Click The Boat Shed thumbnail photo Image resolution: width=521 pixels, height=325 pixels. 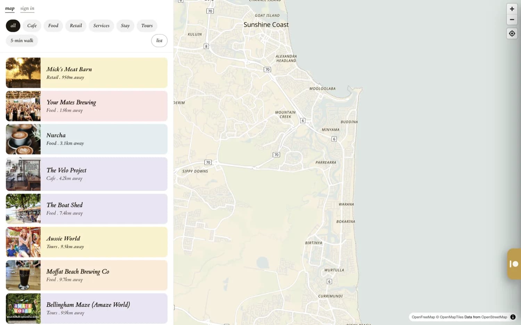23,209
